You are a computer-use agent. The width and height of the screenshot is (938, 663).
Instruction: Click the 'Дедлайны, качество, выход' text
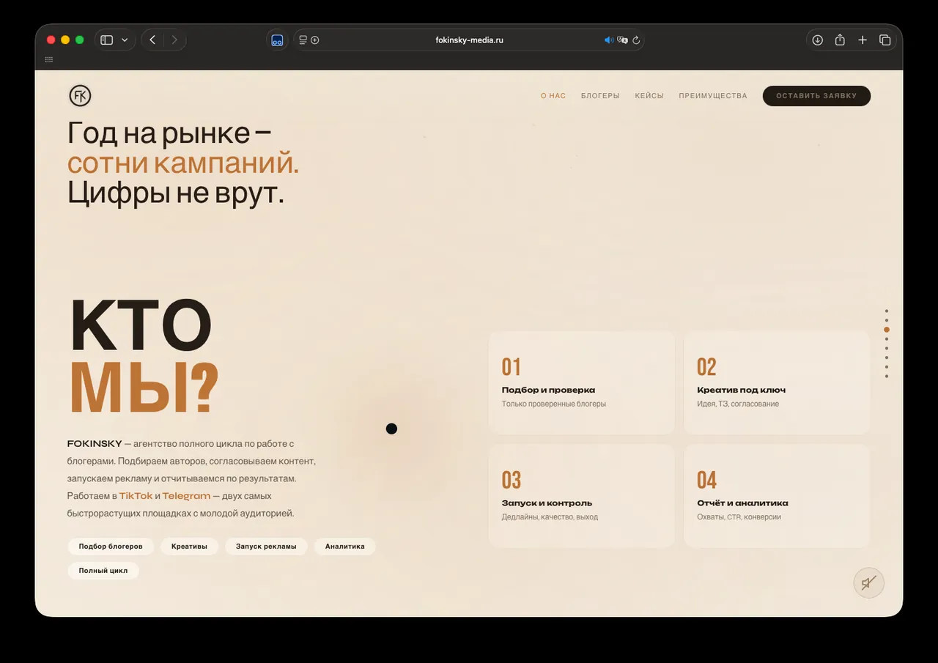550,517
